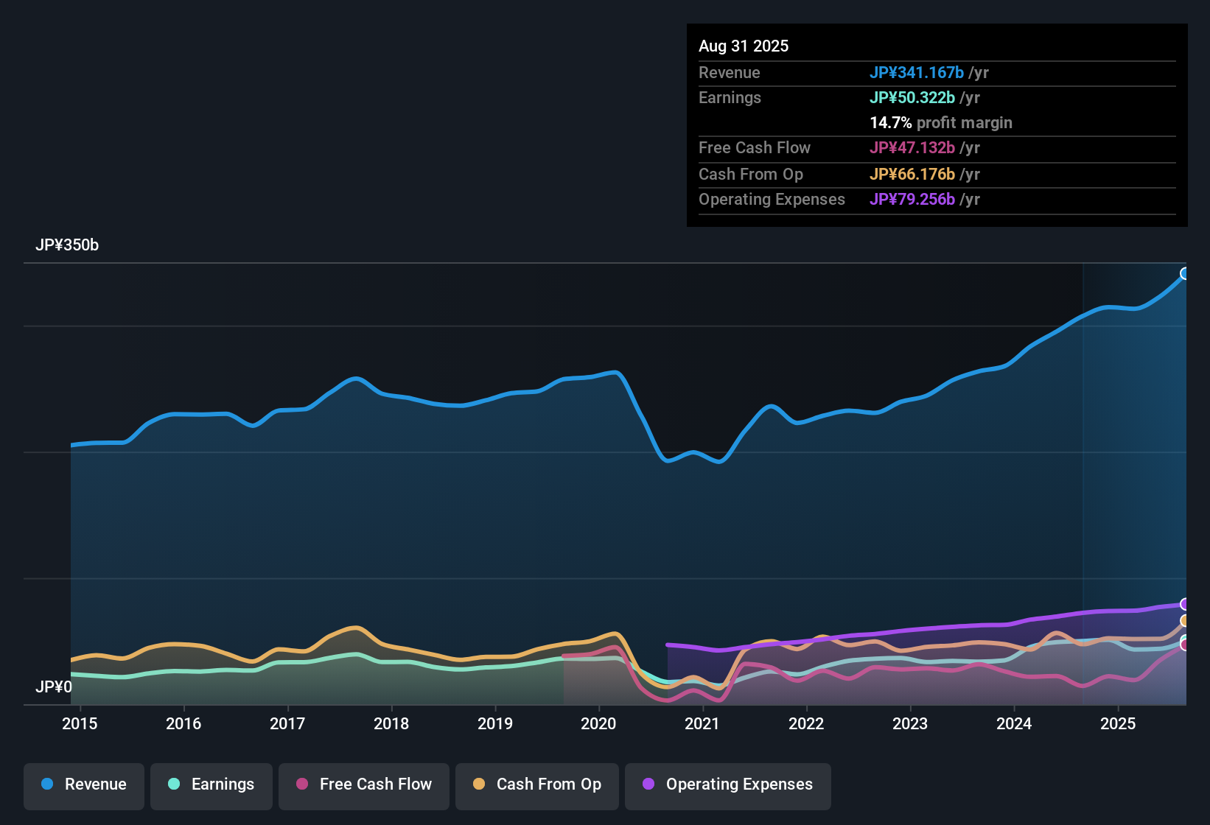Expand the Operating Expenses legend entry
1210x825 pixels.
click(727, 784)
